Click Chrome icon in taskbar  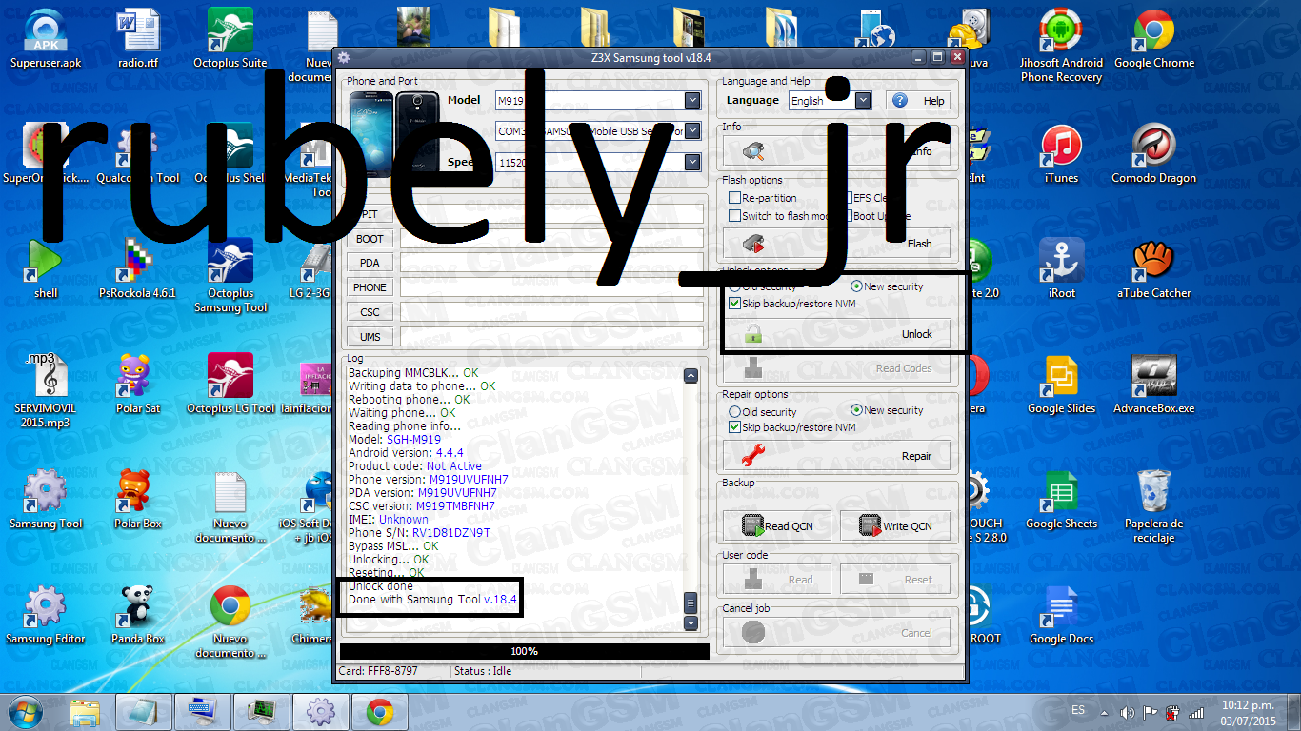point(380,712)
